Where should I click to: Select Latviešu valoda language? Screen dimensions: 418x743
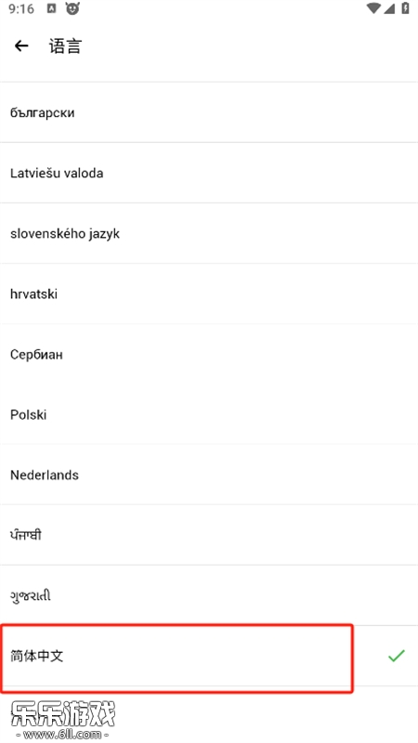click(209, 173)
